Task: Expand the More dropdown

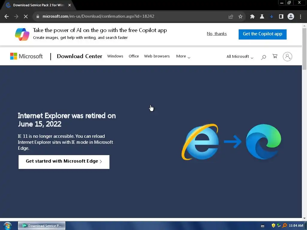Action: [x=183, y=56]
